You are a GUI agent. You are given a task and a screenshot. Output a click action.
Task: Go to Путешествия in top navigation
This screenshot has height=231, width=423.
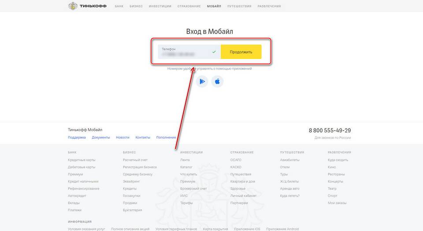[239, 7]
